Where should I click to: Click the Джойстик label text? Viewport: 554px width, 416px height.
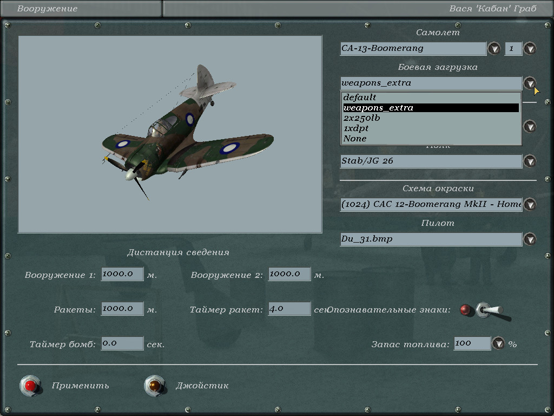pos(202,386)
